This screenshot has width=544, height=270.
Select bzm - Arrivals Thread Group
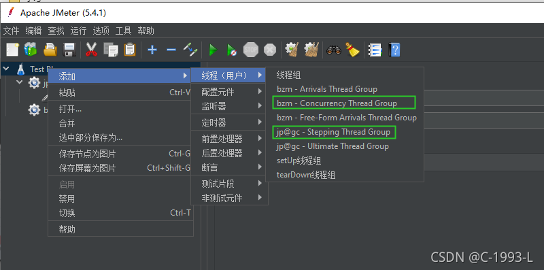tap(345, 89)
